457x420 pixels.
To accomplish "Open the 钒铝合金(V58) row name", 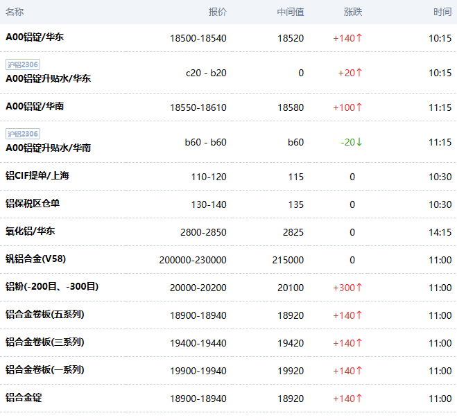I will 35,259.
